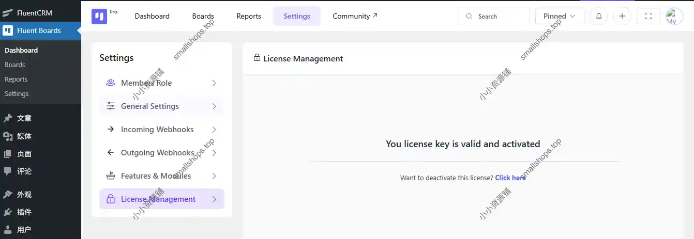Click the Fluent Boards sidebar icon

[8, 30]
